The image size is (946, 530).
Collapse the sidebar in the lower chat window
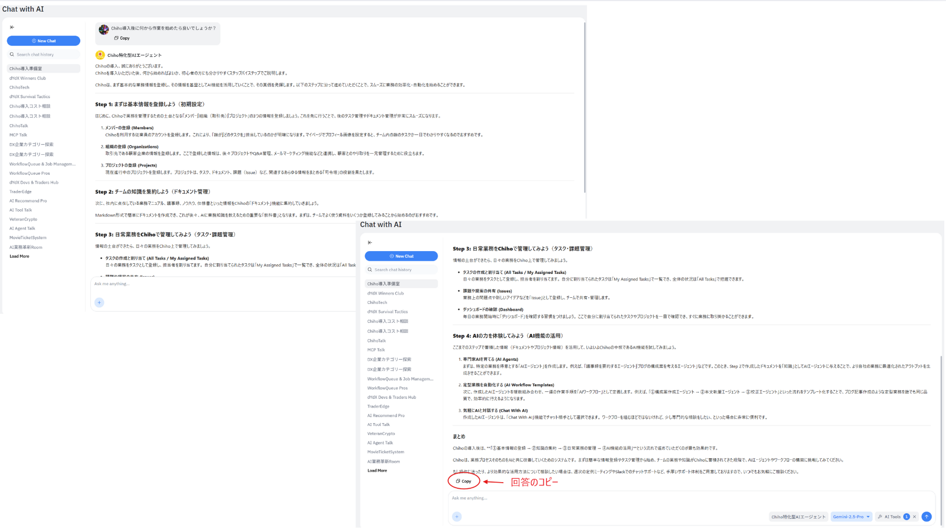(370, 243)
